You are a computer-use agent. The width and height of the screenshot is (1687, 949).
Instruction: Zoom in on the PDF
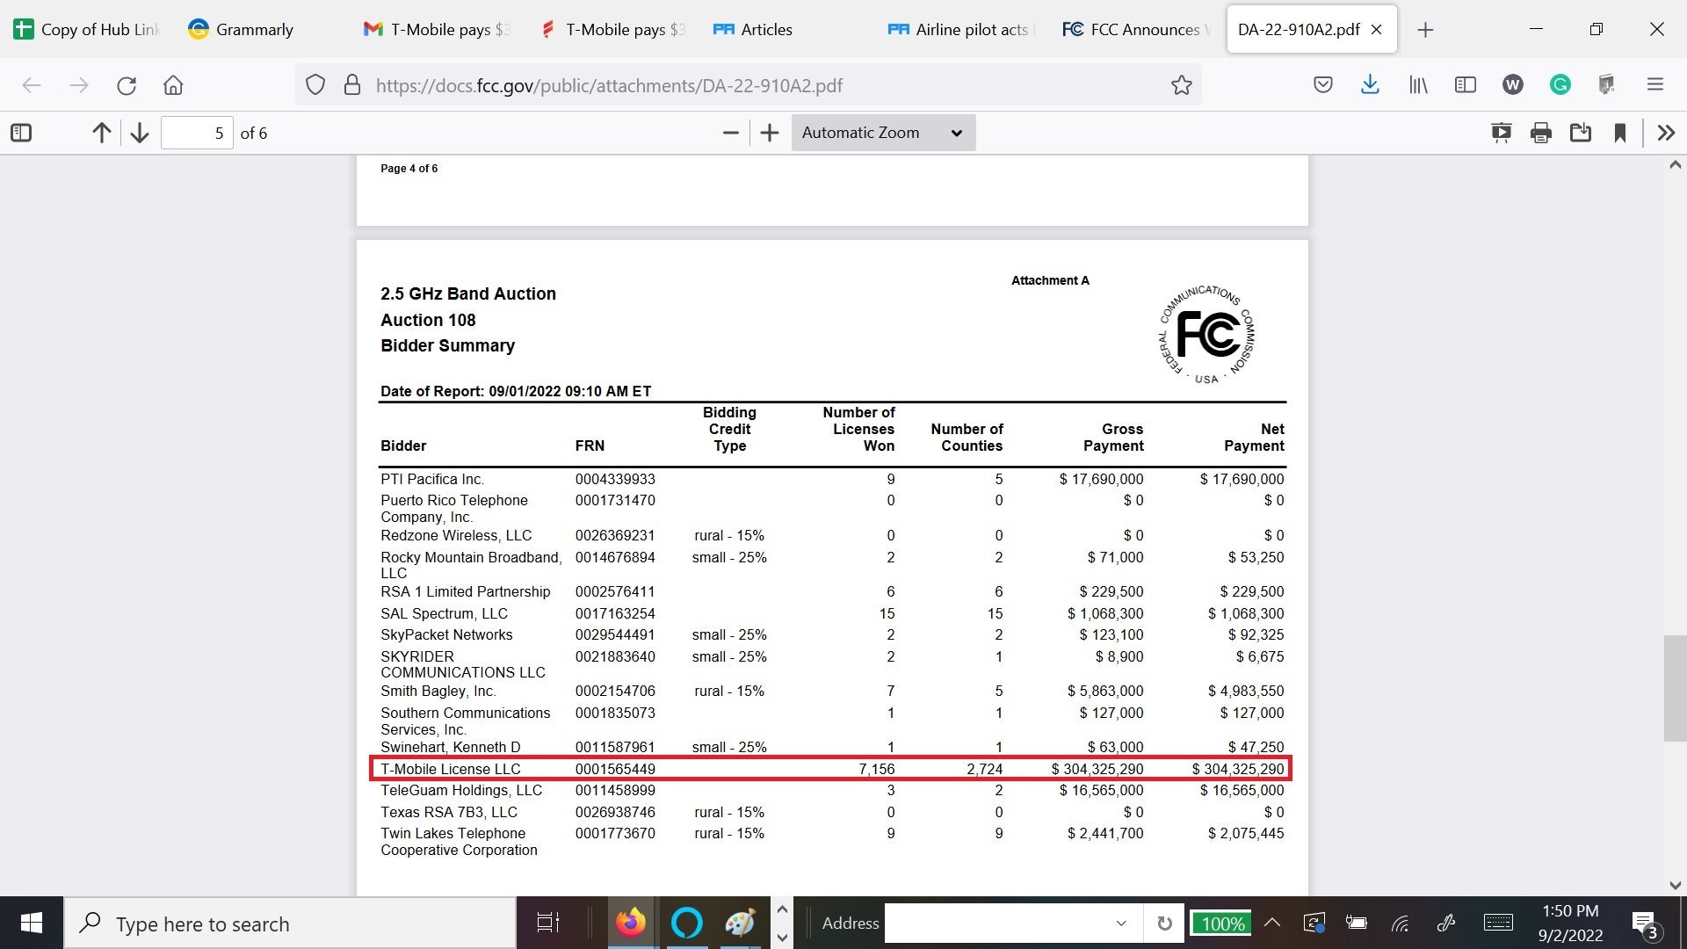(770, 133)
